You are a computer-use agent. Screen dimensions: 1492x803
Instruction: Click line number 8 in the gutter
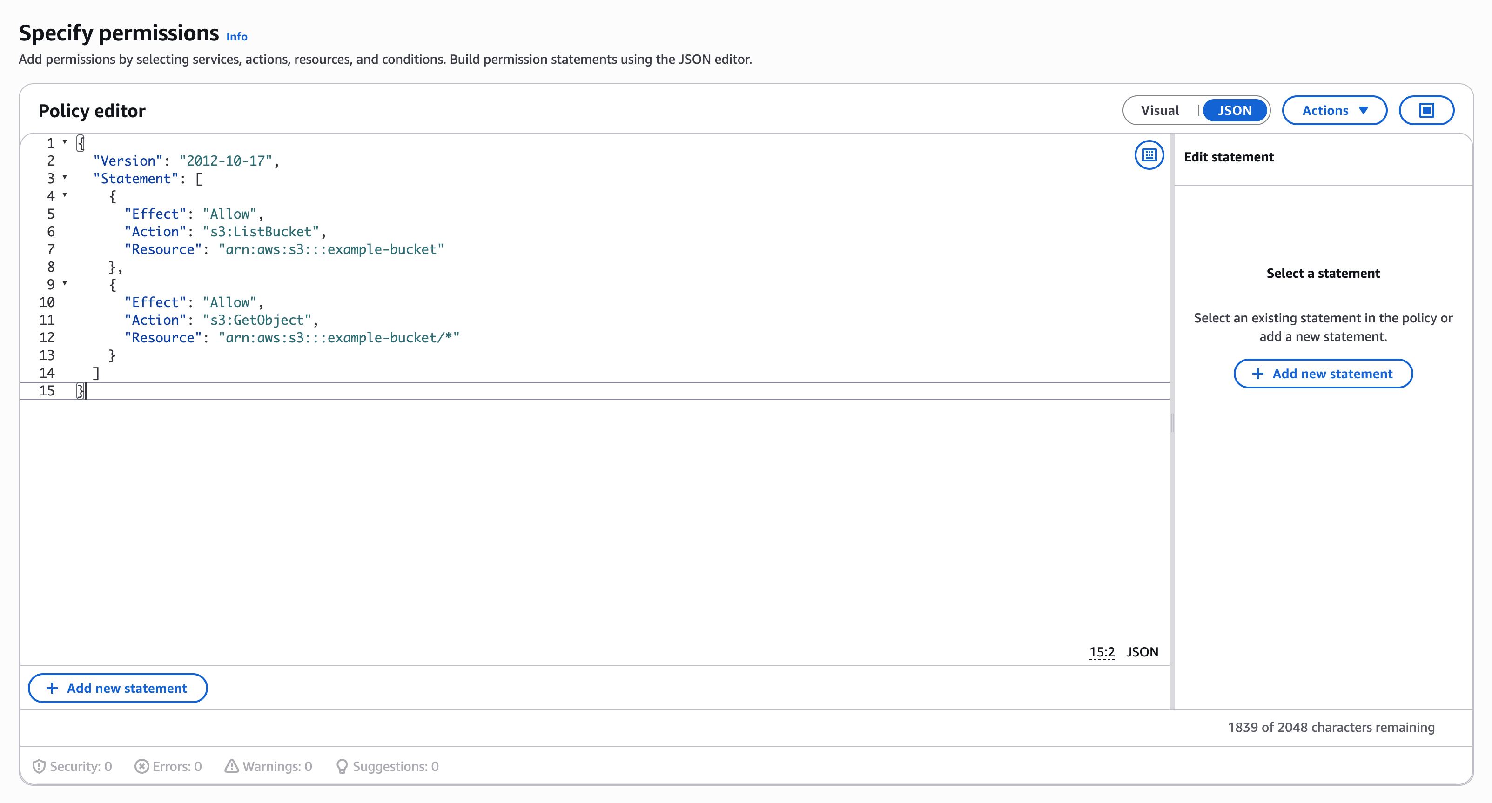pos(51,267)
